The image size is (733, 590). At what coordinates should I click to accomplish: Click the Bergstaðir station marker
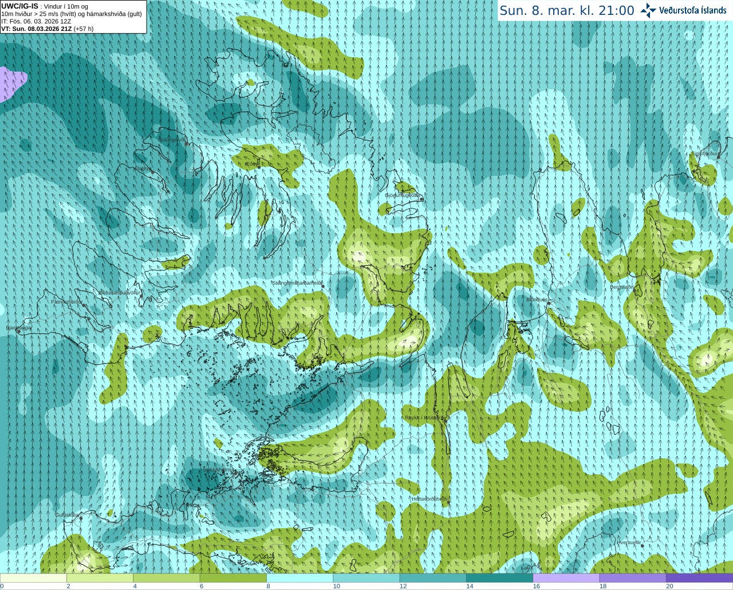(x=635, y=290)
